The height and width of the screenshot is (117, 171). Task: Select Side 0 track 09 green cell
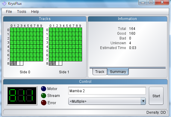click(41, 30)
